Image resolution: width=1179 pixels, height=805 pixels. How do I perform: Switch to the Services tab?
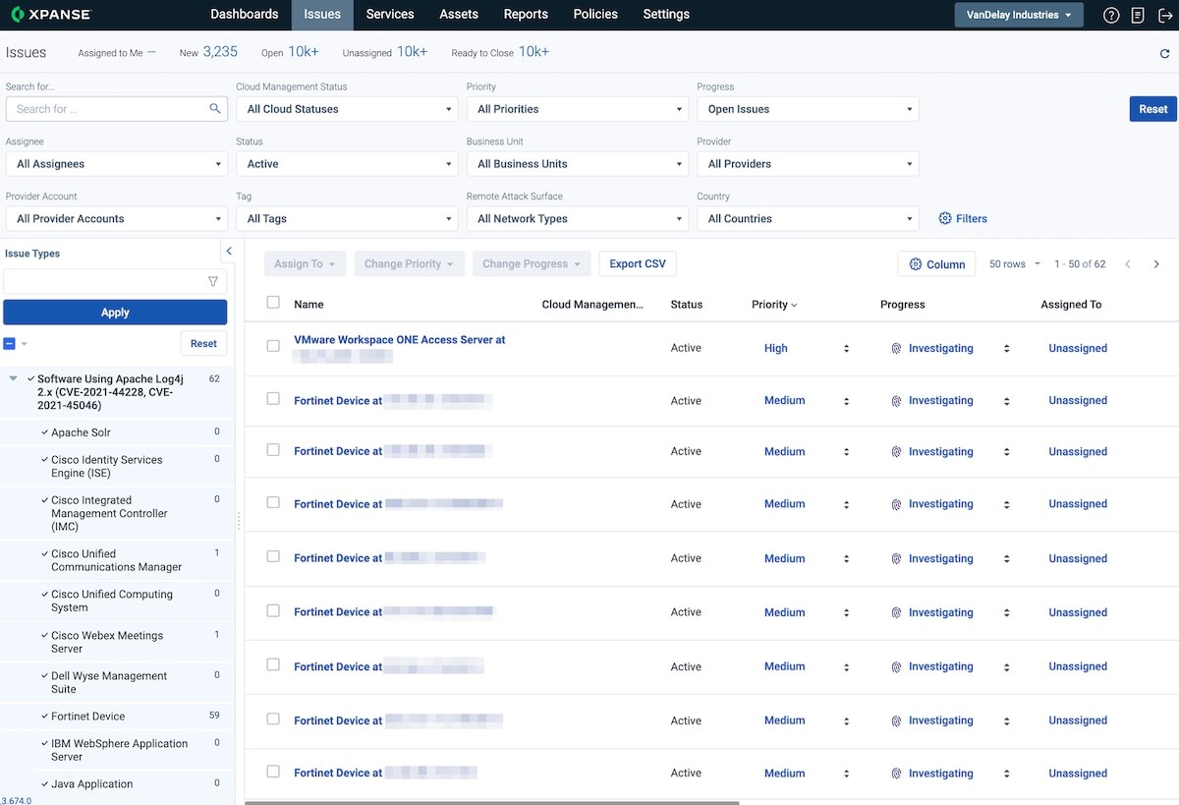coord(389,15)
